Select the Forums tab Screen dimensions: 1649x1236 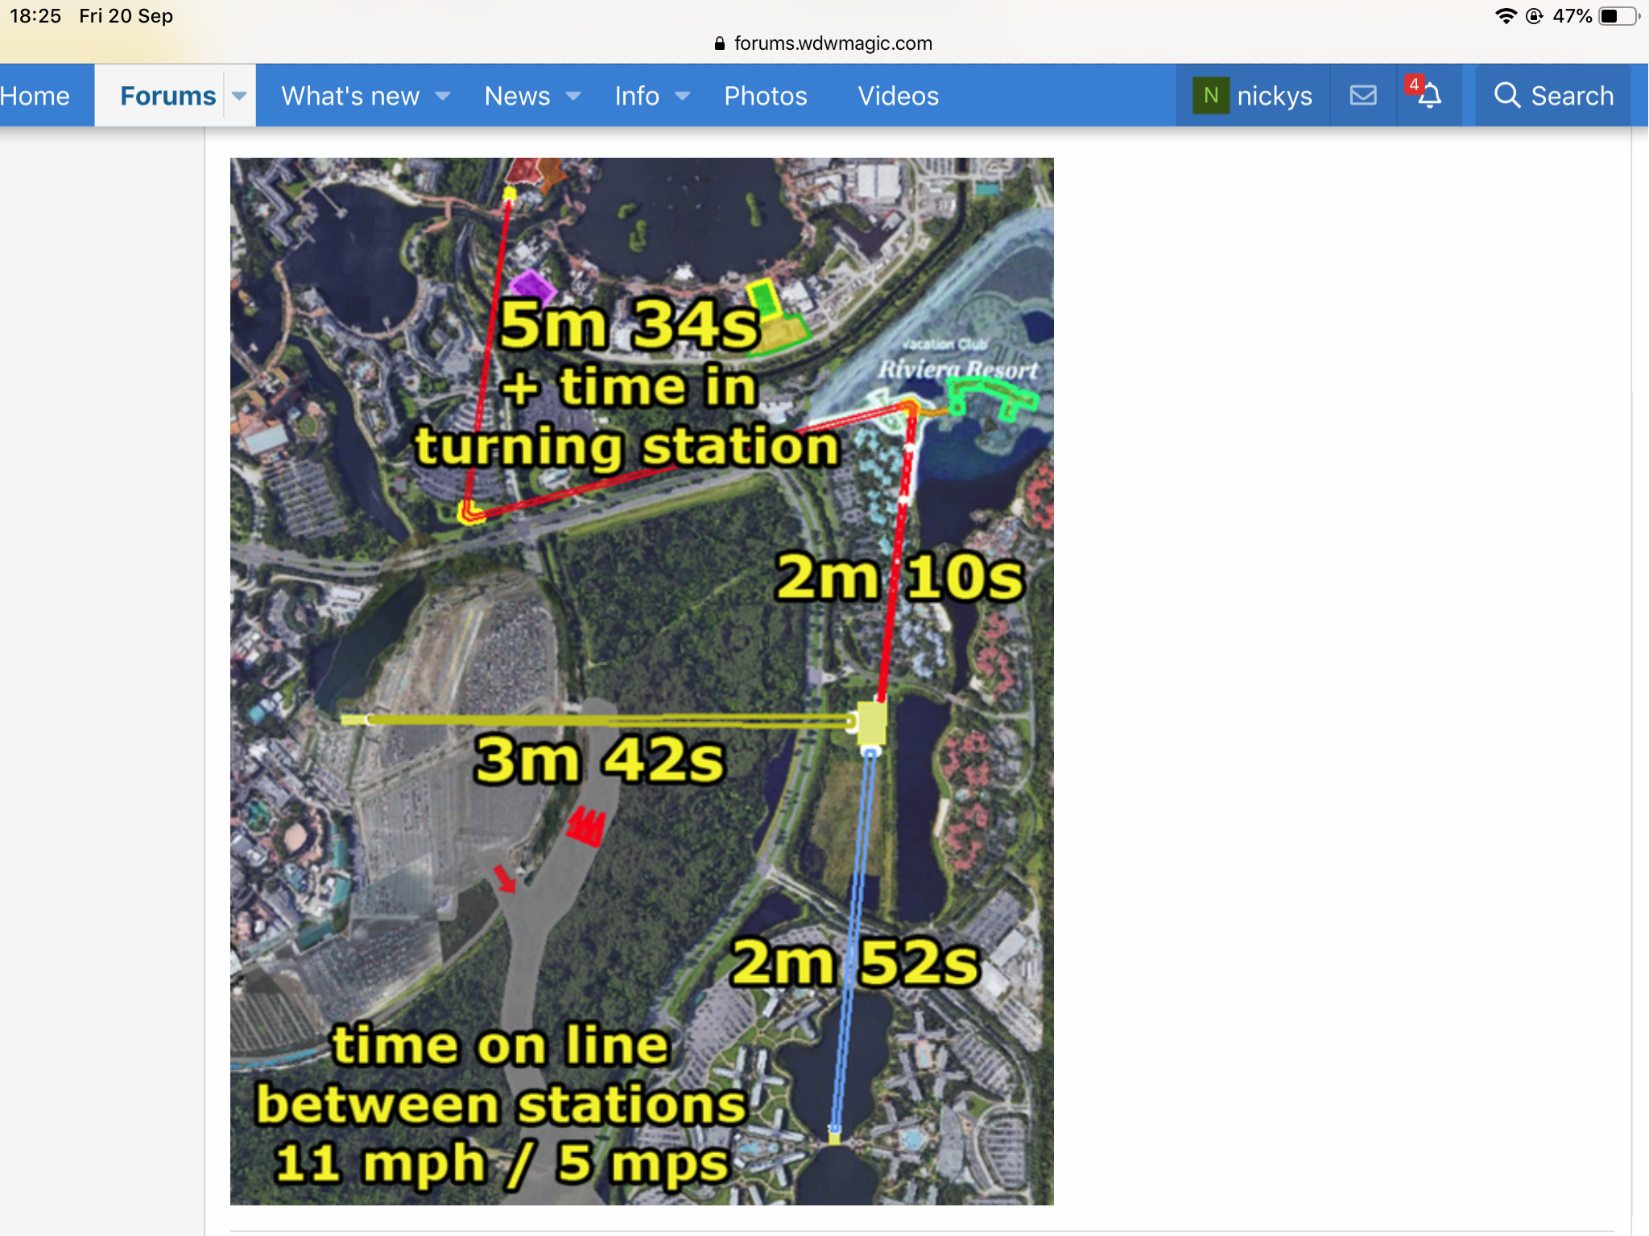pyautogui.click(x=167, y=96)
